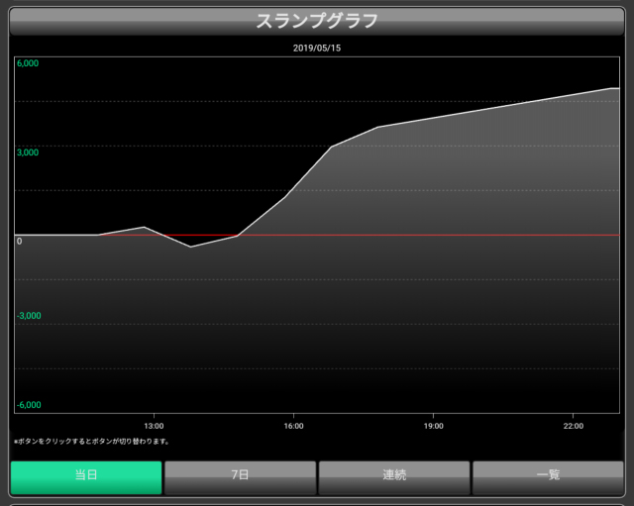Click the -6,000 y-axis label
Viewport: 634px width, 506px height.
tap(29, 405)
